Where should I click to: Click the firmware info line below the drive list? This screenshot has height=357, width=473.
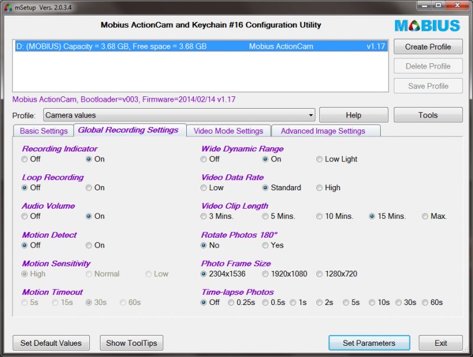tap(124, 99)
